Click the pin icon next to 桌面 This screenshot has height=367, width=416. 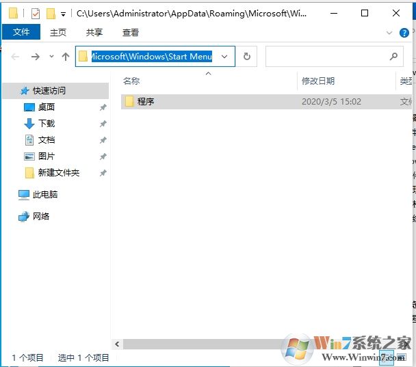point(103,107)
